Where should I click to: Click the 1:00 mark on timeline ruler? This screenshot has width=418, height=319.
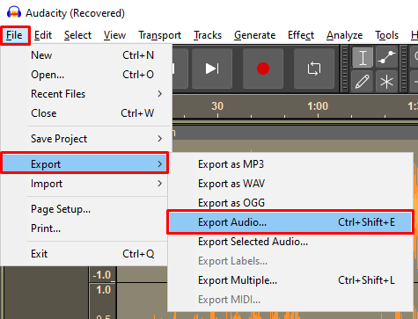tap(318, 106)
